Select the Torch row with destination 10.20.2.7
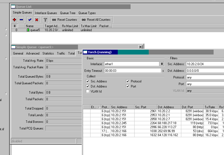 tap(154, 119)
